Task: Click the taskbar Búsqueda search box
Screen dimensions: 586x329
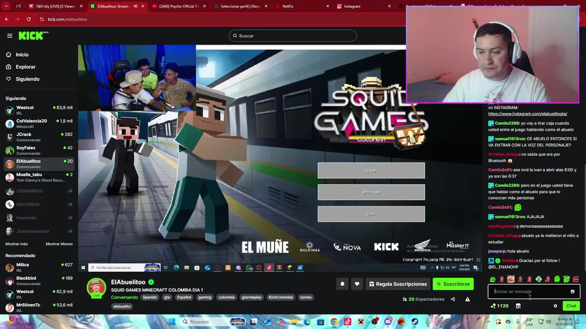Action: (213, 322)
